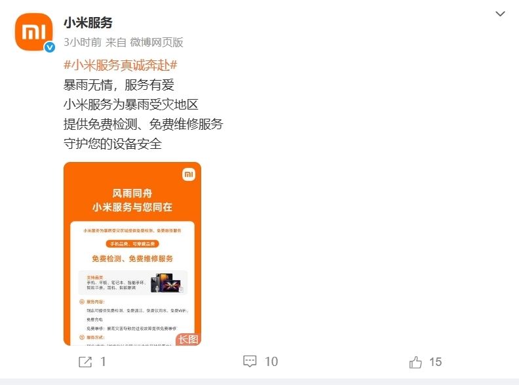The width and height of the screenshot is (519, 385).
Task: Click the repost share icon
Action: (85, 362)
